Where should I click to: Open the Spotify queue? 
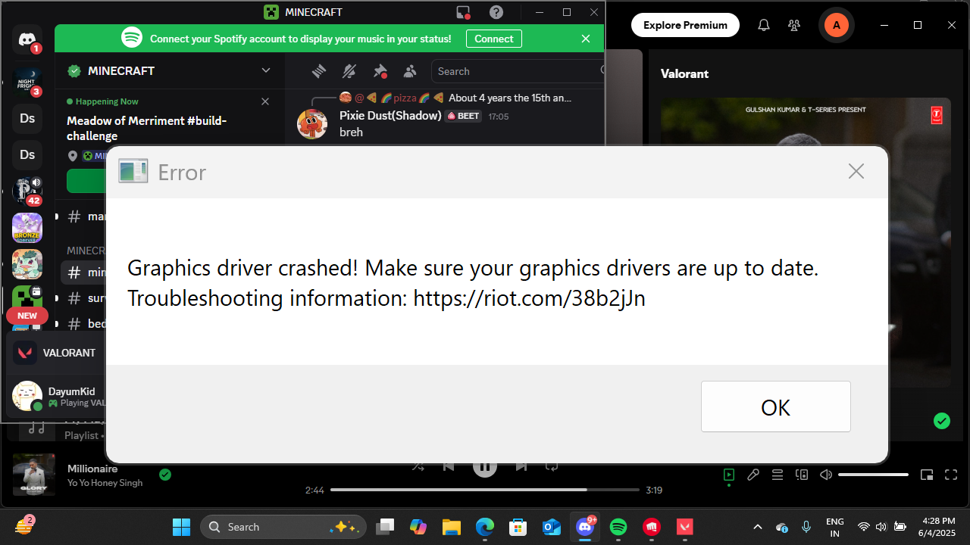778,475
